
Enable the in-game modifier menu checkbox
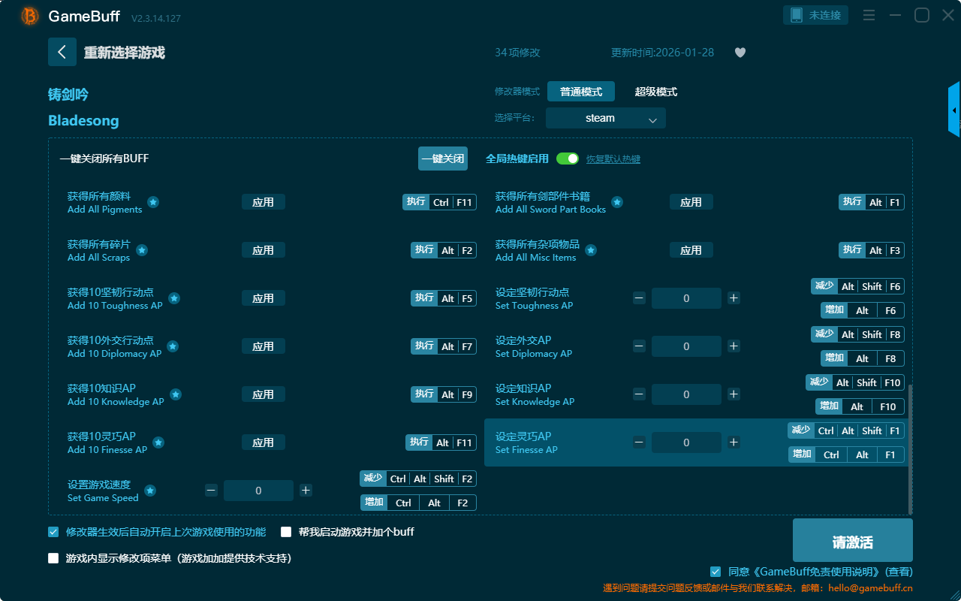click(53, 558)
